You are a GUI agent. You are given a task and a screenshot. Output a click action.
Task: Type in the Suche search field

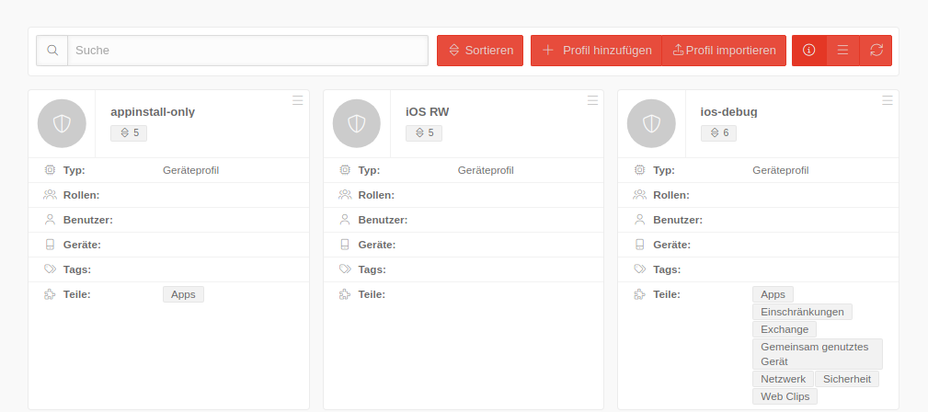(248, 51)
